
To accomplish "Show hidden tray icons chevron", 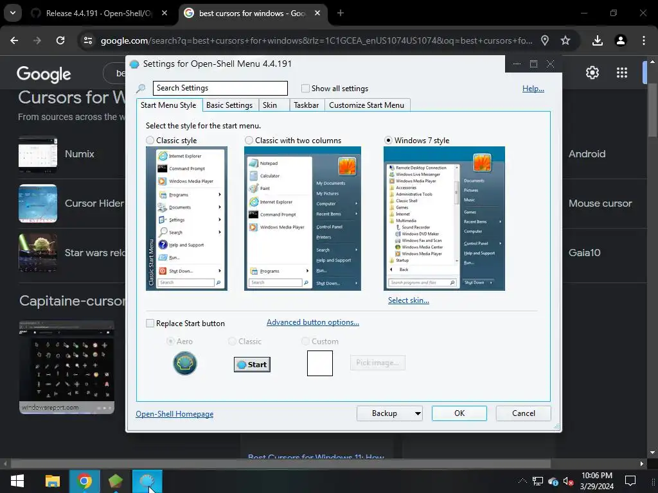I will coord(522,481).
